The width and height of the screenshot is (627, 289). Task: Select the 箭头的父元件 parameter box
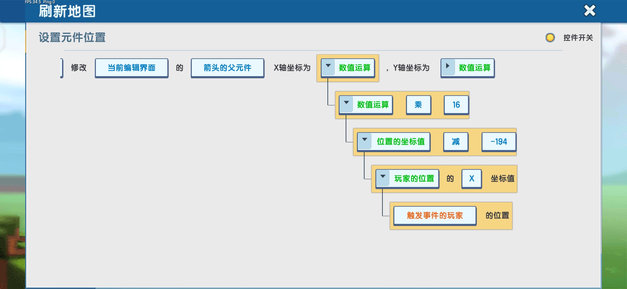(227, 68)
